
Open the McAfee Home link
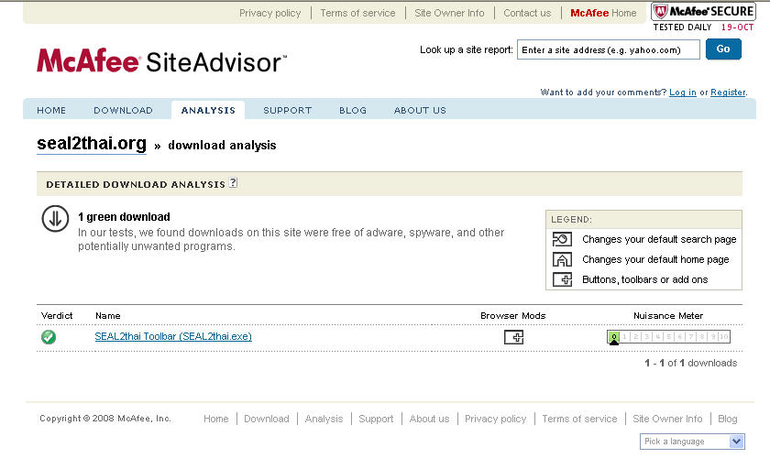click(603, 13)
